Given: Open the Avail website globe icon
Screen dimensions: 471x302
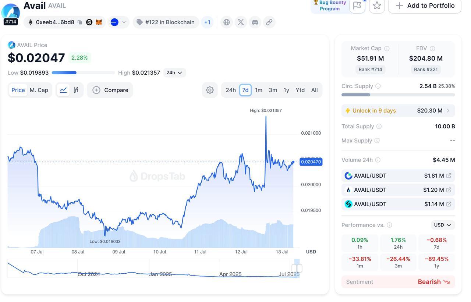Looking at the screenshot, I should click(x=227, y=22).
